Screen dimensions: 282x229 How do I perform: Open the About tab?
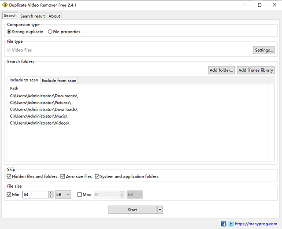(54, 16)
